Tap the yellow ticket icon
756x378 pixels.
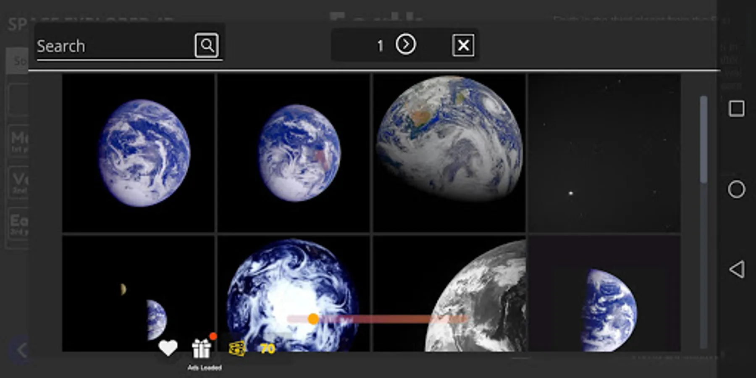237,349
